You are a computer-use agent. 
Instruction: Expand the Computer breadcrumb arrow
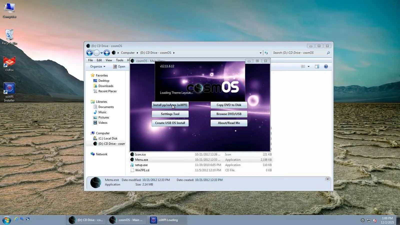(137, 53)
